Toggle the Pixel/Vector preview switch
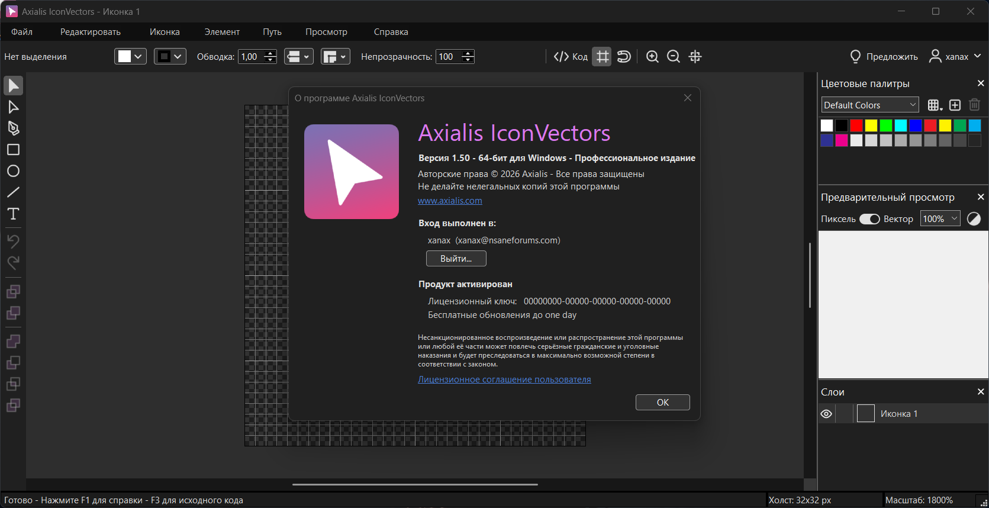The height and width of the screenshot is (508, 989). [x=869, y=219]
